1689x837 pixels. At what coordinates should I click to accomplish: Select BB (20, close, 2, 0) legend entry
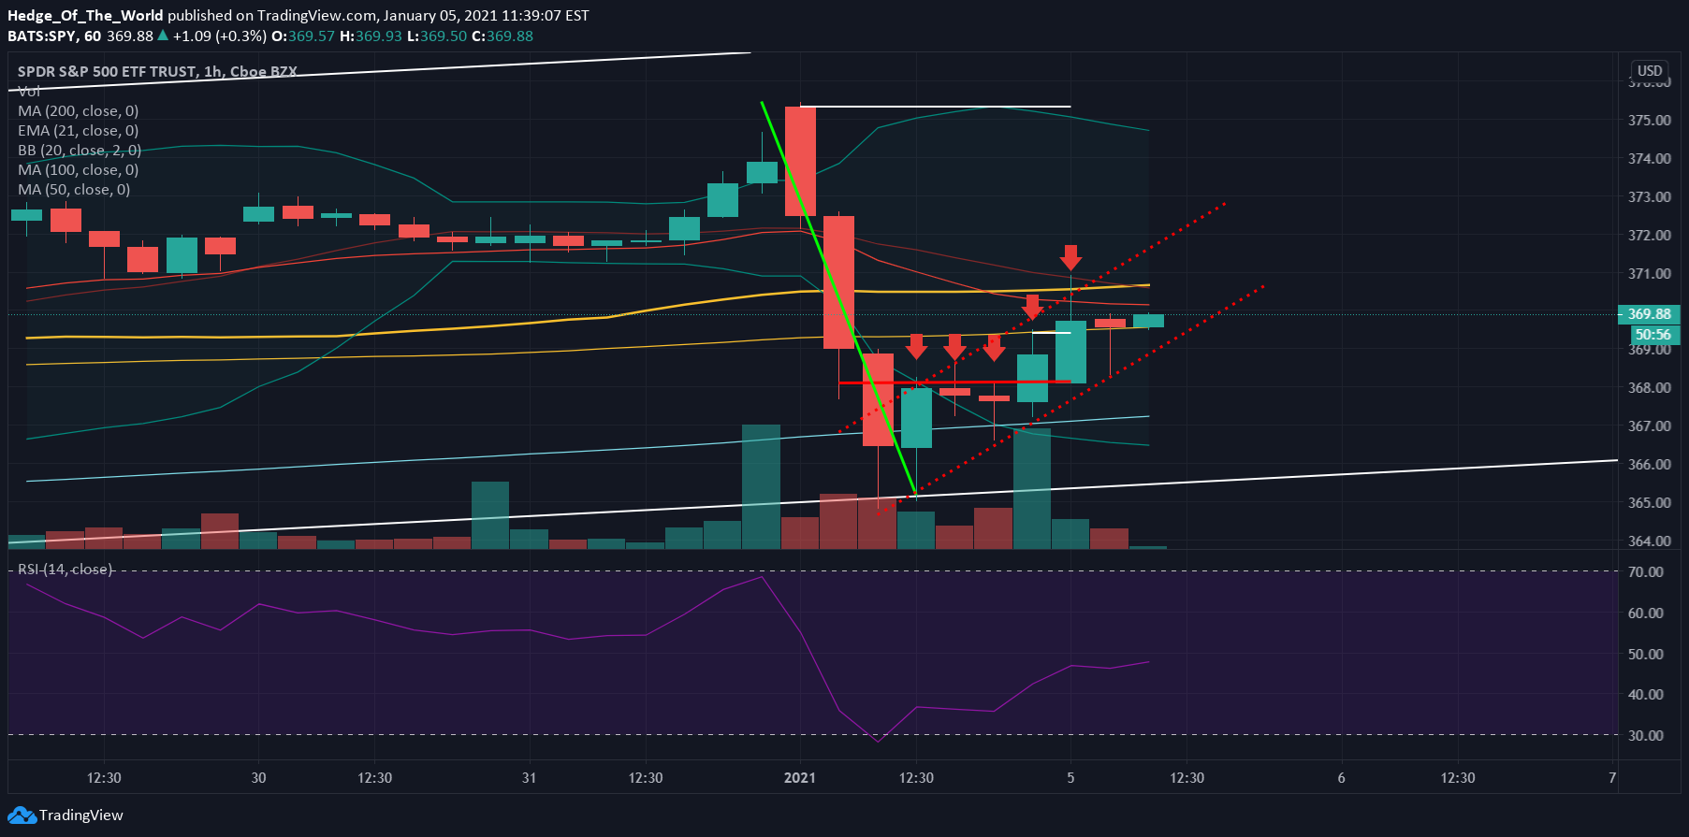80,151
